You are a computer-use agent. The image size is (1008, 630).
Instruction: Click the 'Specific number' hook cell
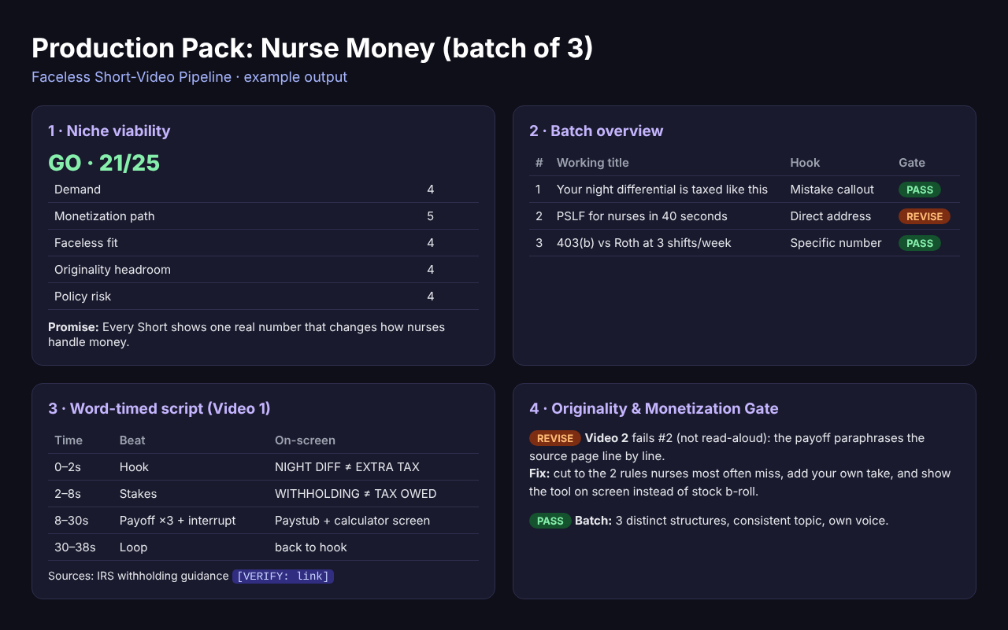(x=836, y=243)
